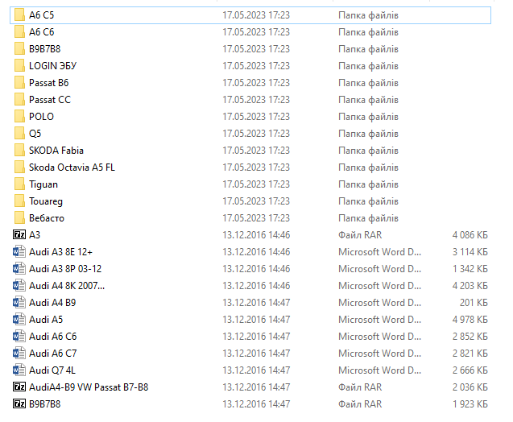Select the B9B7B8 folder icon
Viewport: 513px width, 422px height.
[x=19, y=49]
